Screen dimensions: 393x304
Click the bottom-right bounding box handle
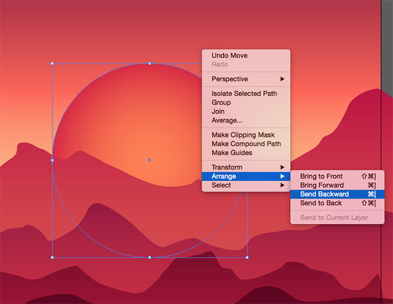pos(247,258)
